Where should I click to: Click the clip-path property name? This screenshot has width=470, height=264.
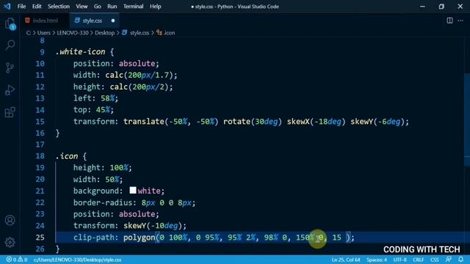[x=94, y=238]
